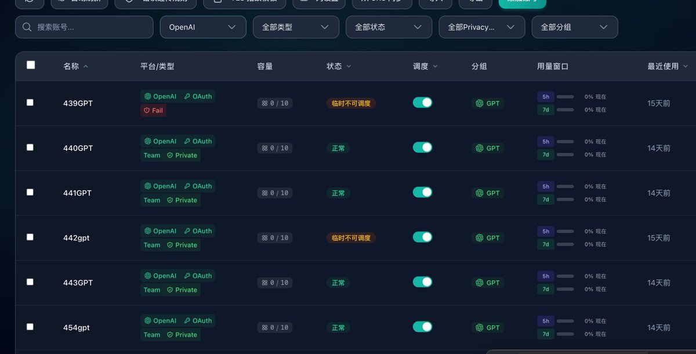Check the box for account 454gpt
The image size is (696, 354).
click(x=30, y=327)
